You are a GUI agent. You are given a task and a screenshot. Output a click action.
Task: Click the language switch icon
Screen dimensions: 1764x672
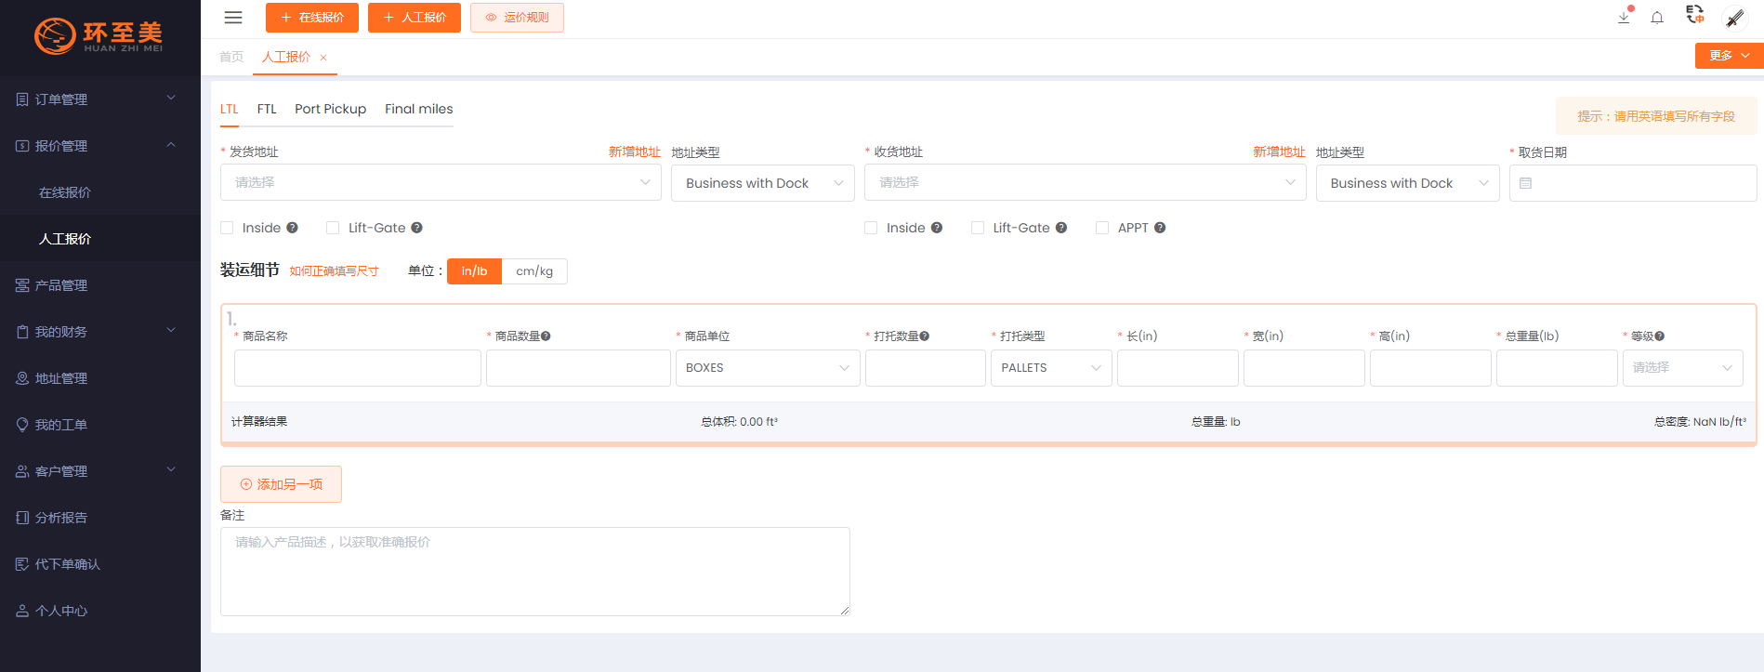1695,15
